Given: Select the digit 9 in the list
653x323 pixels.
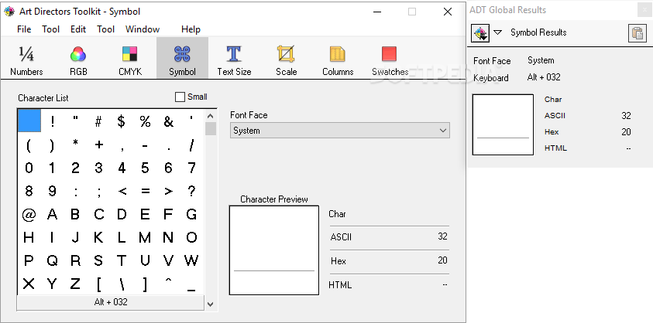Looking at the screenshot, I should pos(52,191).
